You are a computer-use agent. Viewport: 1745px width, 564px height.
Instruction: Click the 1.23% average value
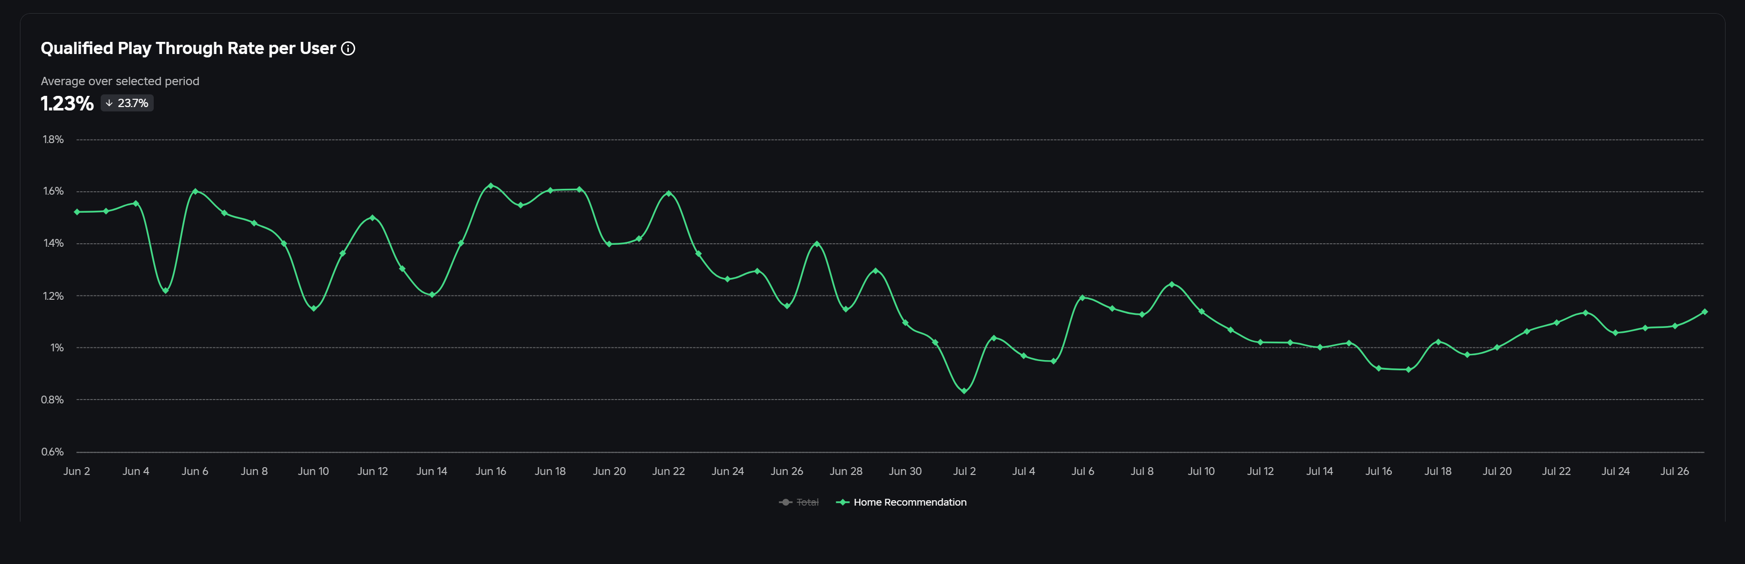[67, 103]
